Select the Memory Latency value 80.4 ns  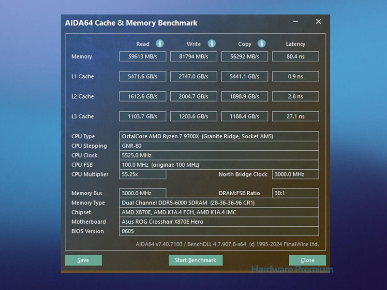click(x=296, y=57)
